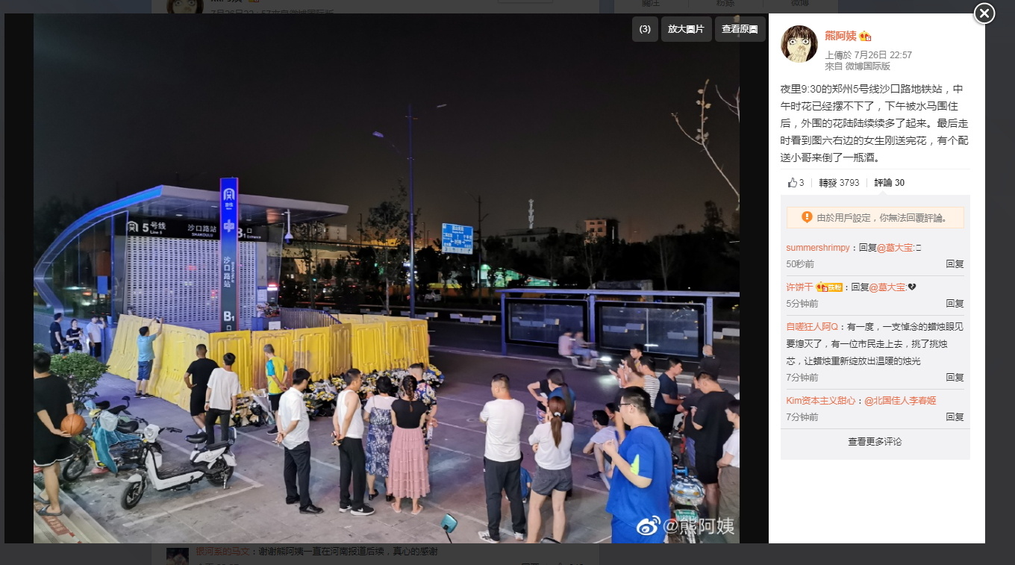
Task: Reply to summershrimpy's comment
Action: (955, 264)
